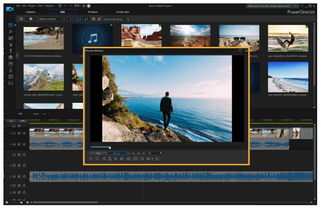Lock the effect (fx) track
This screenshot has width=321, height=210.
click(24, 154)
